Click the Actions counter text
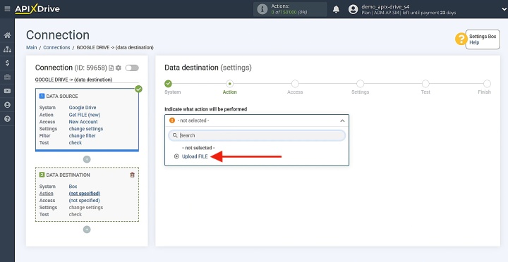This screenshot has height=262, width=508. (289, 9)
